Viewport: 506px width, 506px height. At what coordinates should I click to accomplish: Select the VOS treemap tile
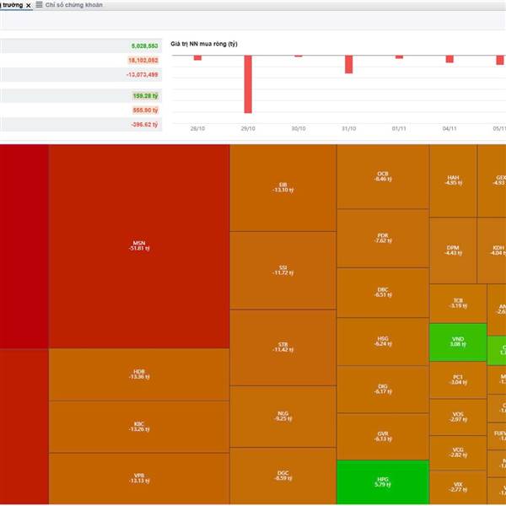tap(458, 417)
